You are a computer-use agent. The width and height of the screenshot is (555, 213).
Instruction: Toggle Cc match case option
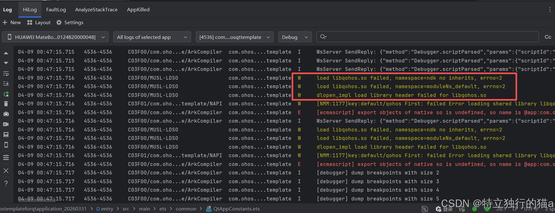(x=548, y=37)
